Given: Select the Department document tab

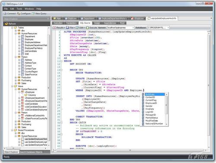Looking at the screenshot, I should (x=87, y=19).
